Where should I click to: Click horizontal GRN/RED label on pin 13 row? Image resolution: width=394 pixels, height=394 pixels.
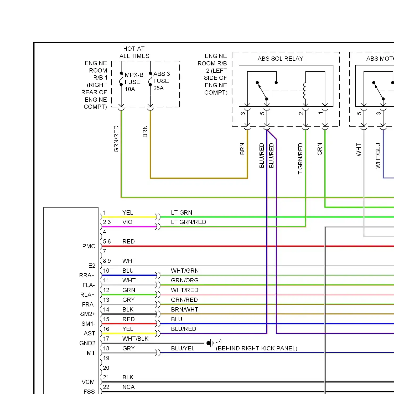tap(184, 300)
